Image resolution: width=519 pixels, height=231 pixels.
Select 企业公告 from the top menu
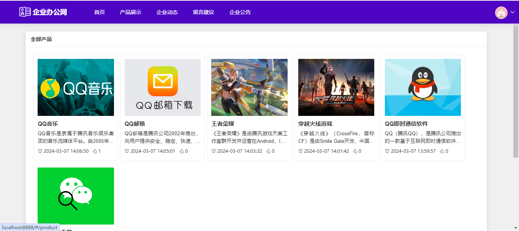click(240, 12)
